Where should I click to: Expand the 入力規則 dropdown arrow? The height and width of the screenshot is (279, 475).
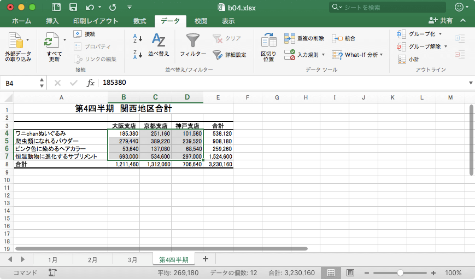(x=323, y=55)
